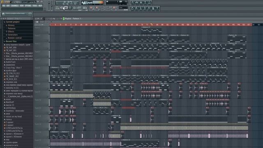263x148 pixels.
Task: Select the TB_CYM_FX_011 file
Action: point(13,74)
